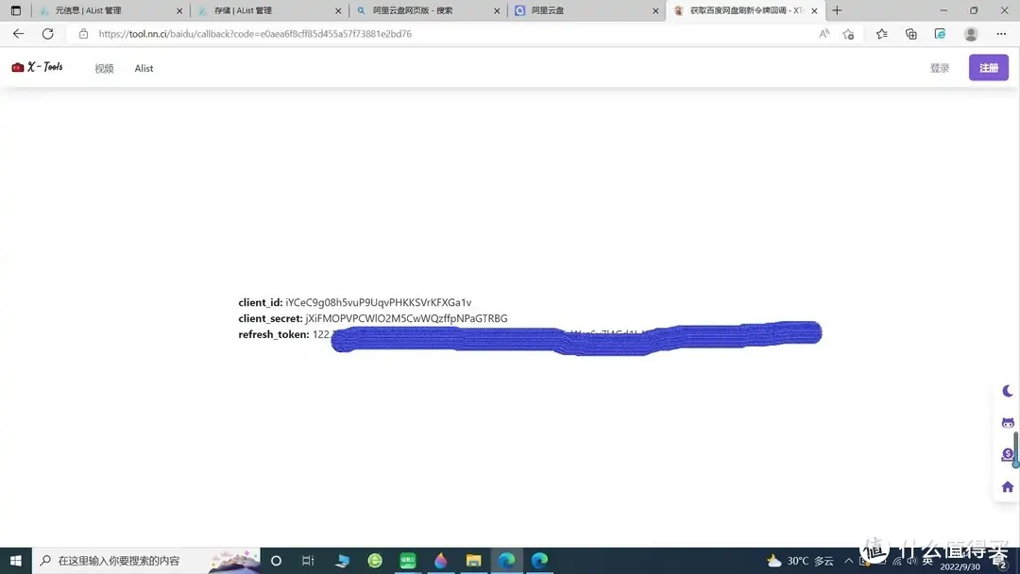Open File Explorer from the taskbar
The image size is (1020, 574).
click(473, 560)
